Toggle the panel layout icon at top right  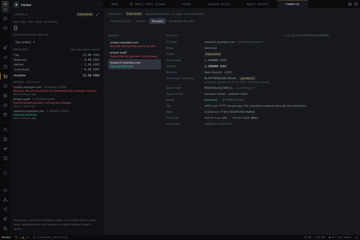pyautogui.click(x=350, y=4)
